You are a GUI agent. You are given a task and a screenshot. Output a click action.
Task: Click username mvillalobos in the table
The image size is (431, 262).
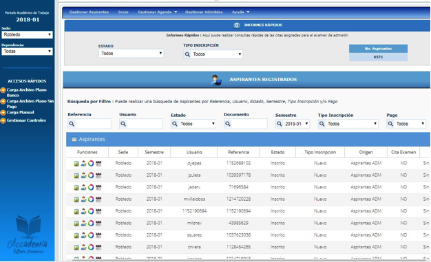[194, 199]
